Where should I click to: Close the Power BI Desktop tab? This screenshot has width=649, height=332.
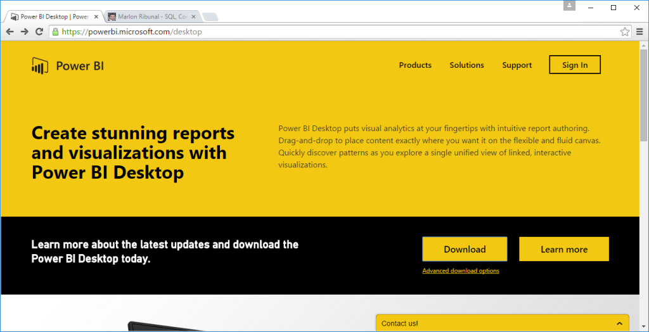(x=96, y=17)
